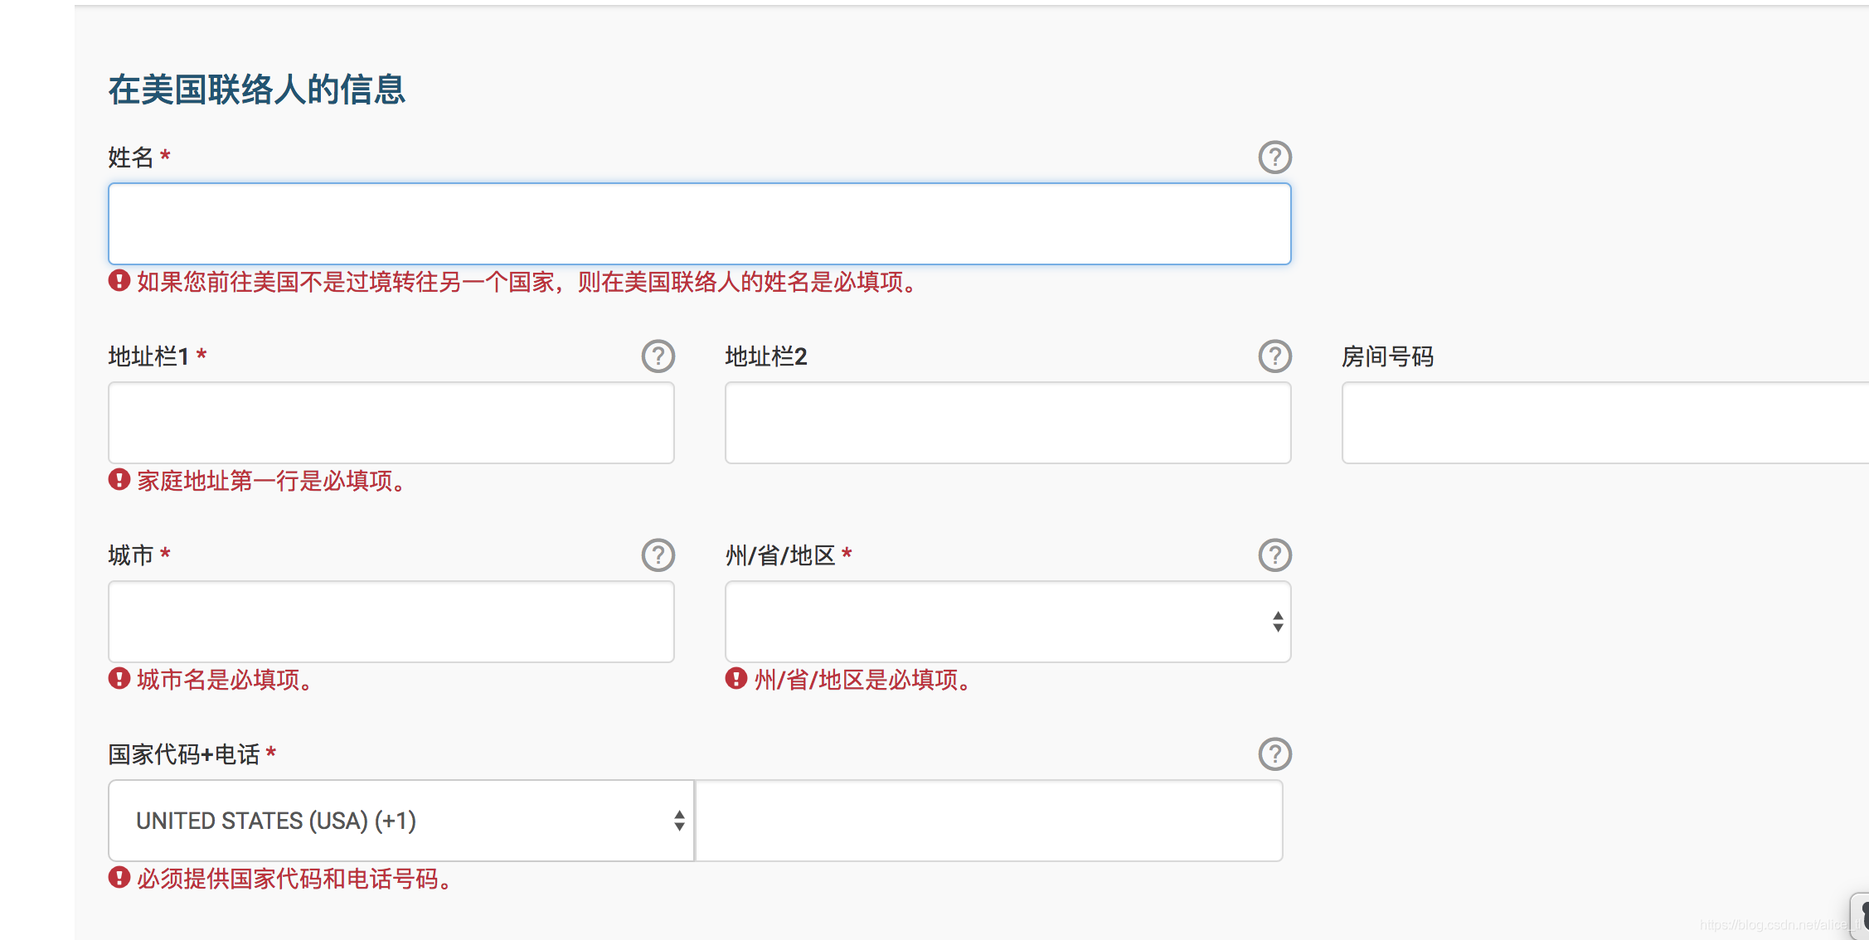Click error icon beside 必须提供国家代码和电话号码

(119, 878)
